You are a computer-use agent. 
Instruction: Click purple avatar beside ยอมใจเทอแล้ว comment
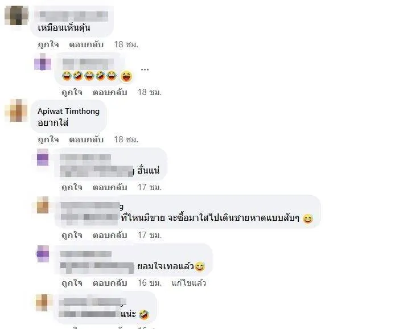[43, 254]
